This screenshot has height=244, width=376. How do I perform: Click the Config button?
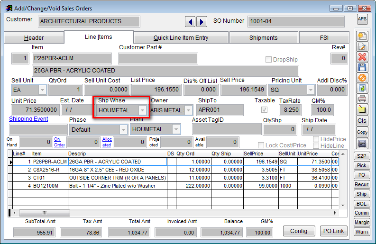tap(299, 231)
